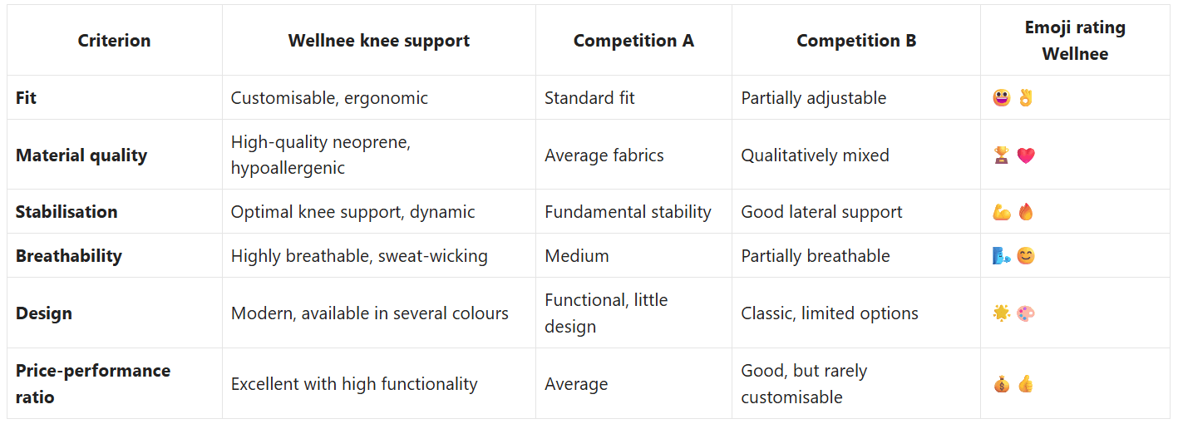Click the artist palette emoji
This screenshot has height=424, width=1178.
(1026, 313)
